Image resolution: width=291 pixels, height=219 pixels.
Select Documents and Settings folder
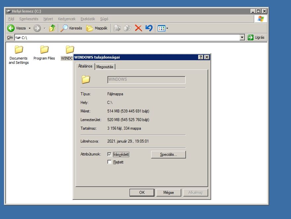click(x=19, y=55)
